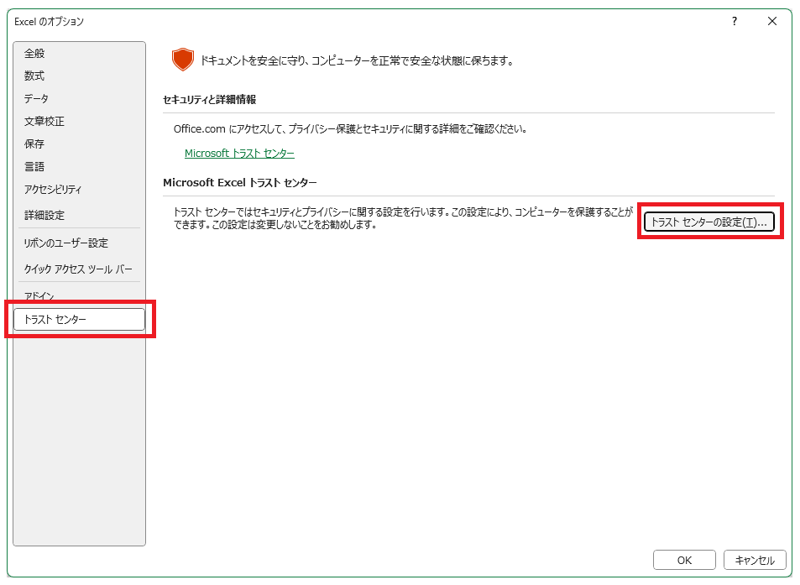The height and width of the screenshot is (585, 800).
Task: Open the アクセシビリティ settings
Action: [53, 189]
